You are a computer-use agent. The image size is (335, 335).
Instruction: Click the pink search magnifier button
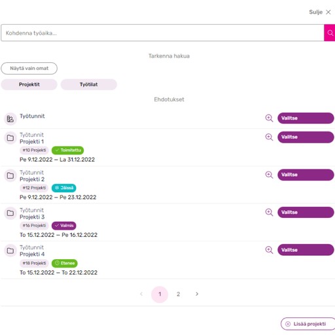point(330,33)
